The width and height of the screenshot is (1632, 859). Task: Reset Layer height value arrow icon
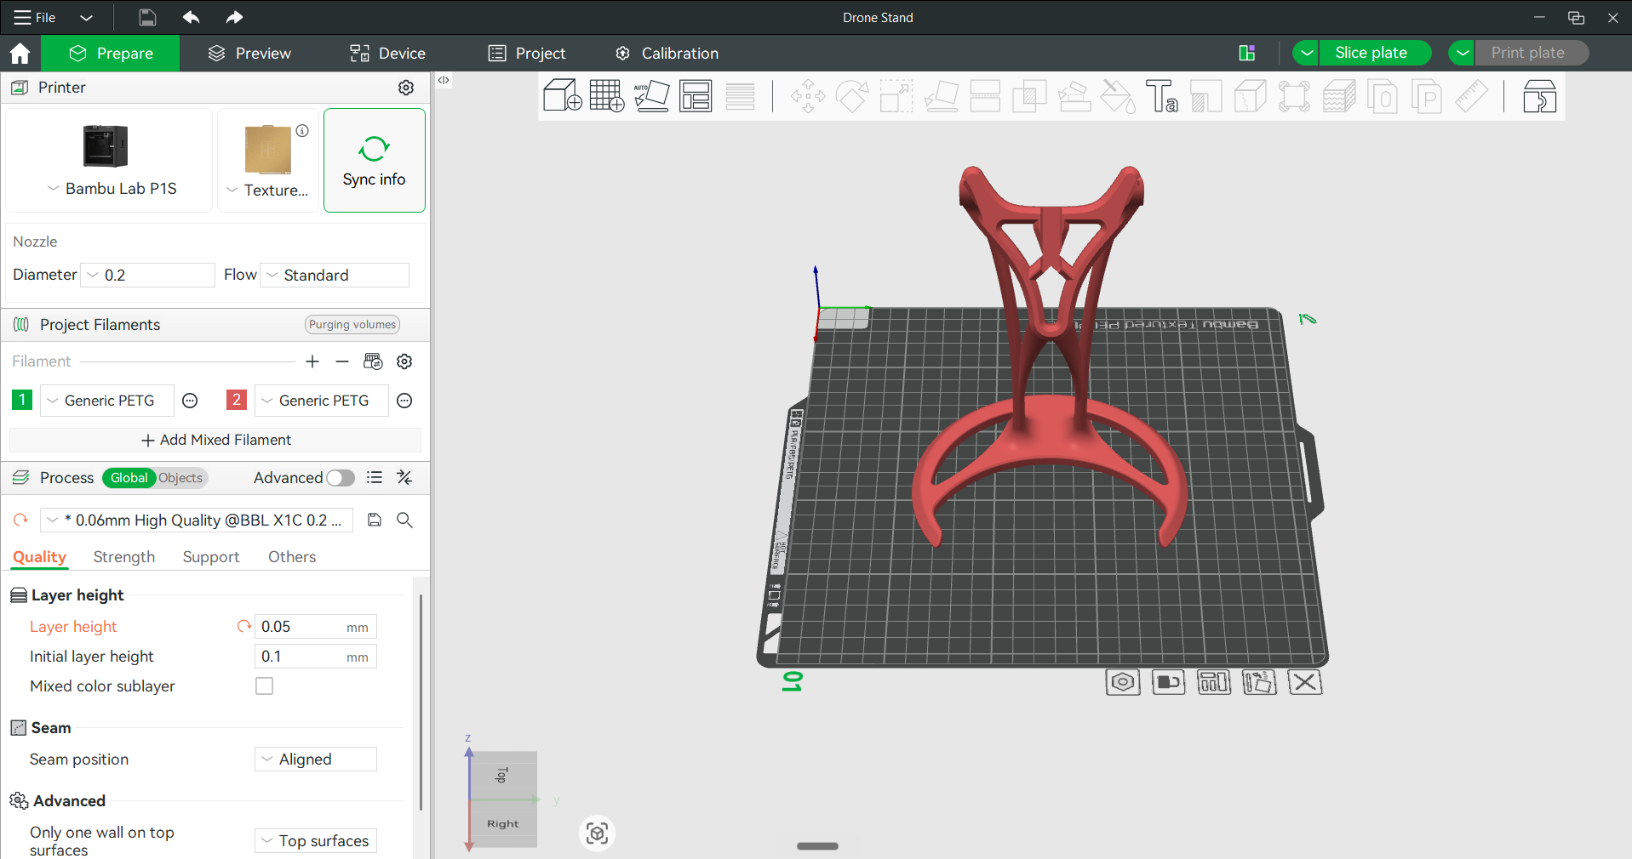click(x=244, y=626)
